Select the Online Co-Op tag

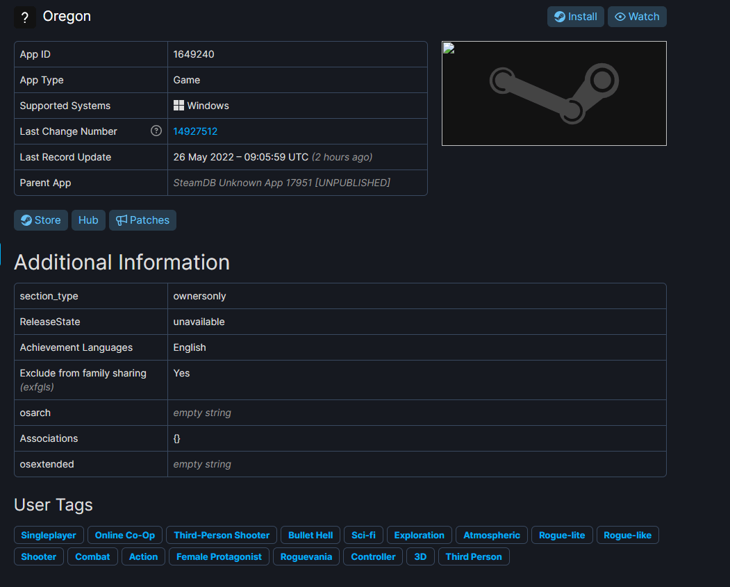click(125, 535)
